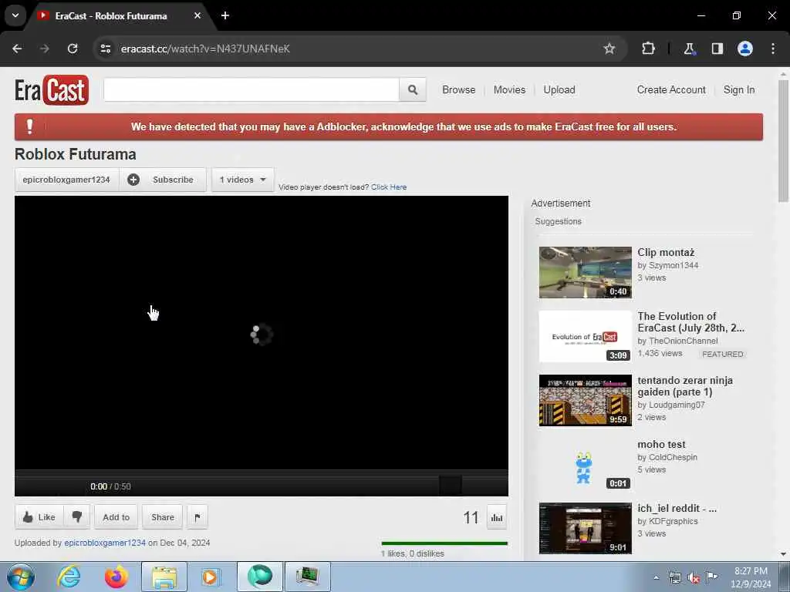Screen dimensions: 790x592
Task: Click the green globe taskbar application
Action: pyautogui.click(x=259, y=577)
